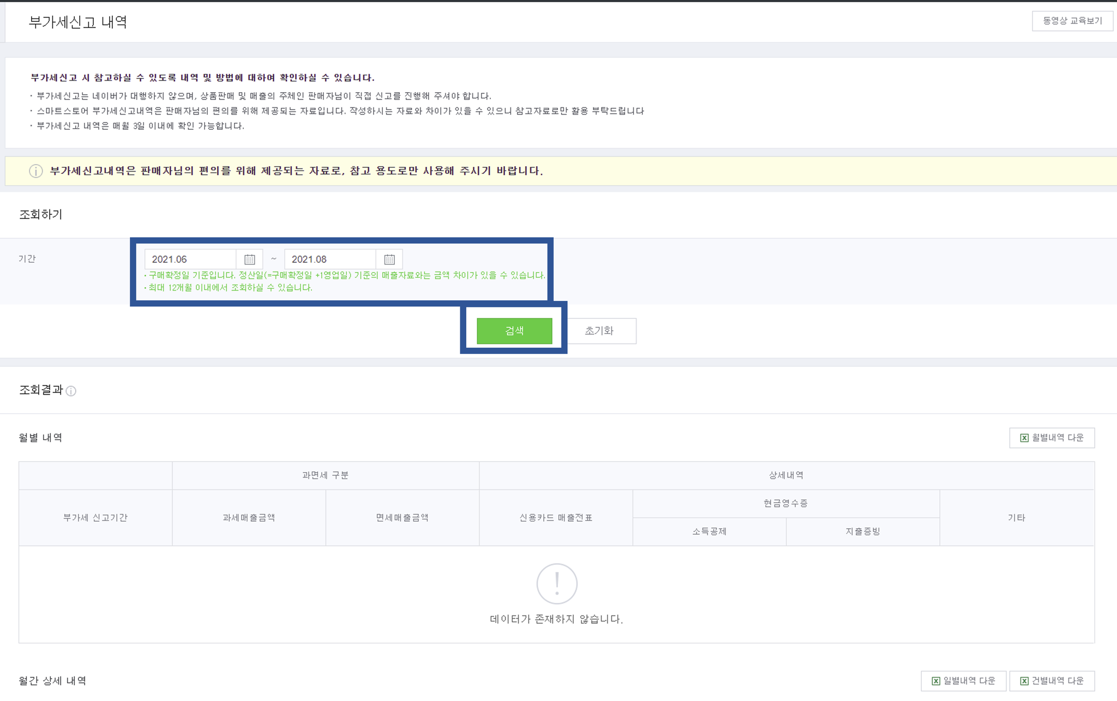
Task: Click the Excel icon on 일별내역 다운
Action: [936, 681]
